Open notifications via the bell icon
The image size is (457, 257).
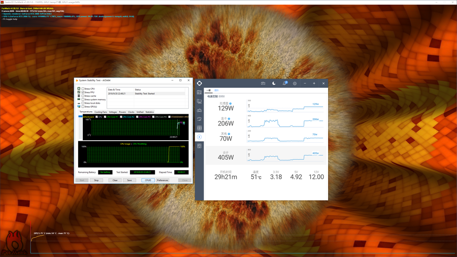pos(285,83)
